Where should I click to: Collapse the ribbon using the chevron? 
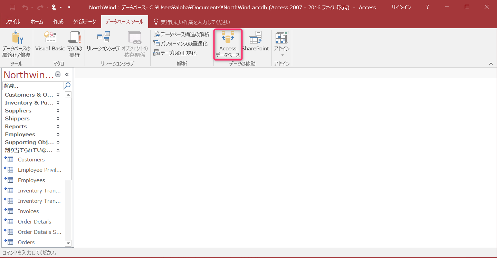tap(491, 63)
